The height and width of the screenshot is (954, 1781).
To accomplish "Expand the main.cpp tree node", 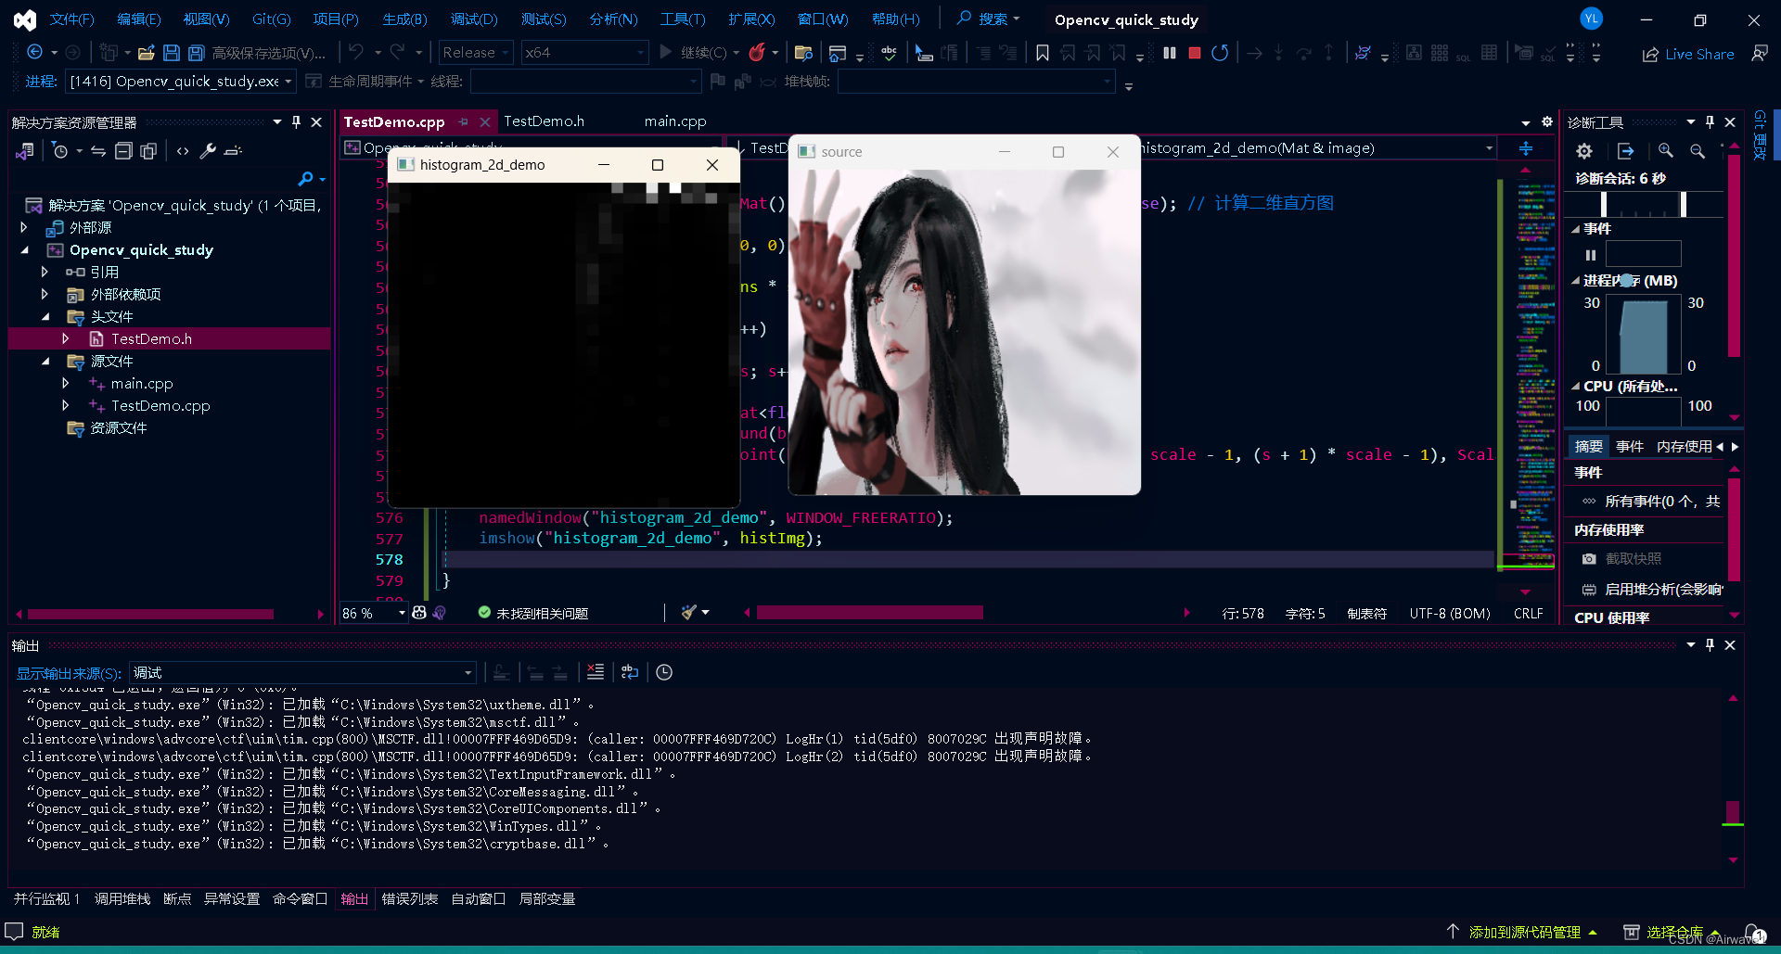I will click(65, 383).
